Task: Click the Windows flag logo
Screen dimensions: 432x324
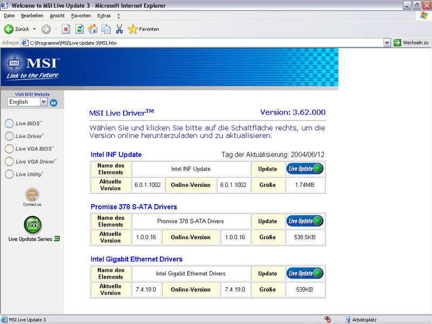Action: coord(424,16)
